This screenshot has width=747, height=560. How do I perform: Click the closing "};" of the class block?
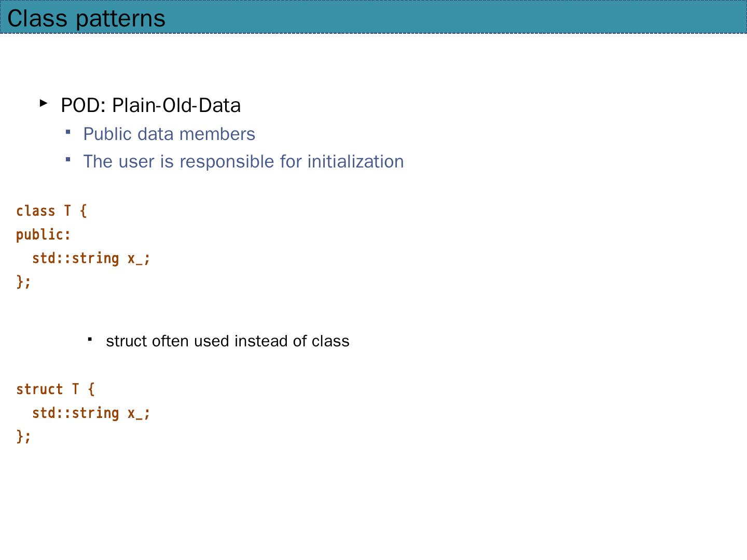coord(23,282)
